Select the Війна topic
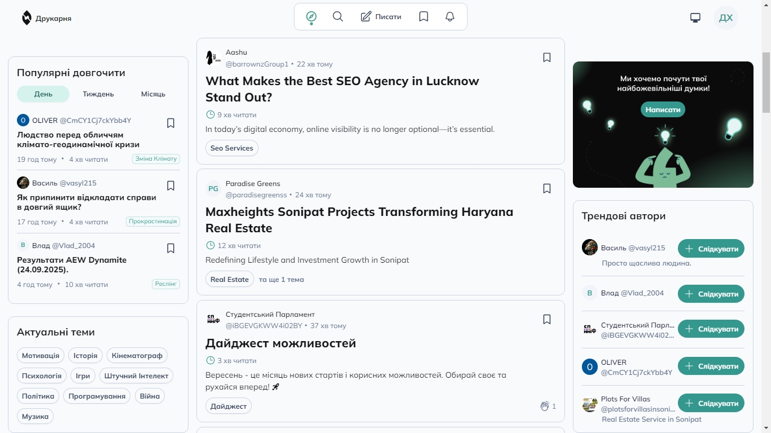 (150, 396)
